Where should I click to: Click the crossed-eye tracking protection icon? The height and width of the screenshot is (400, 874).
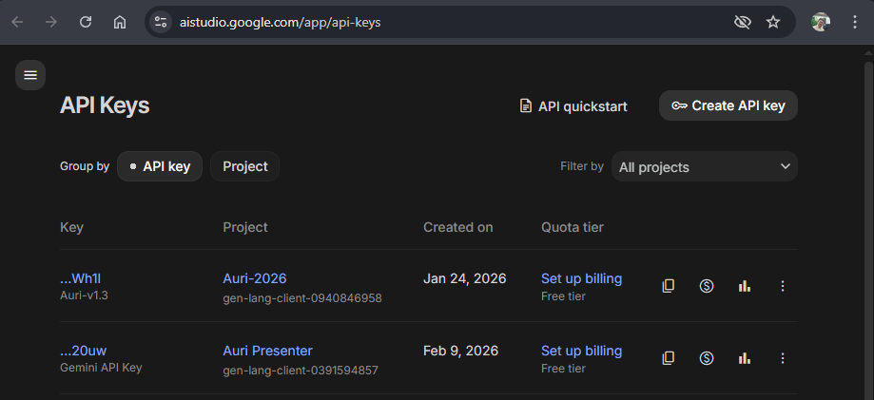[743, 22]
